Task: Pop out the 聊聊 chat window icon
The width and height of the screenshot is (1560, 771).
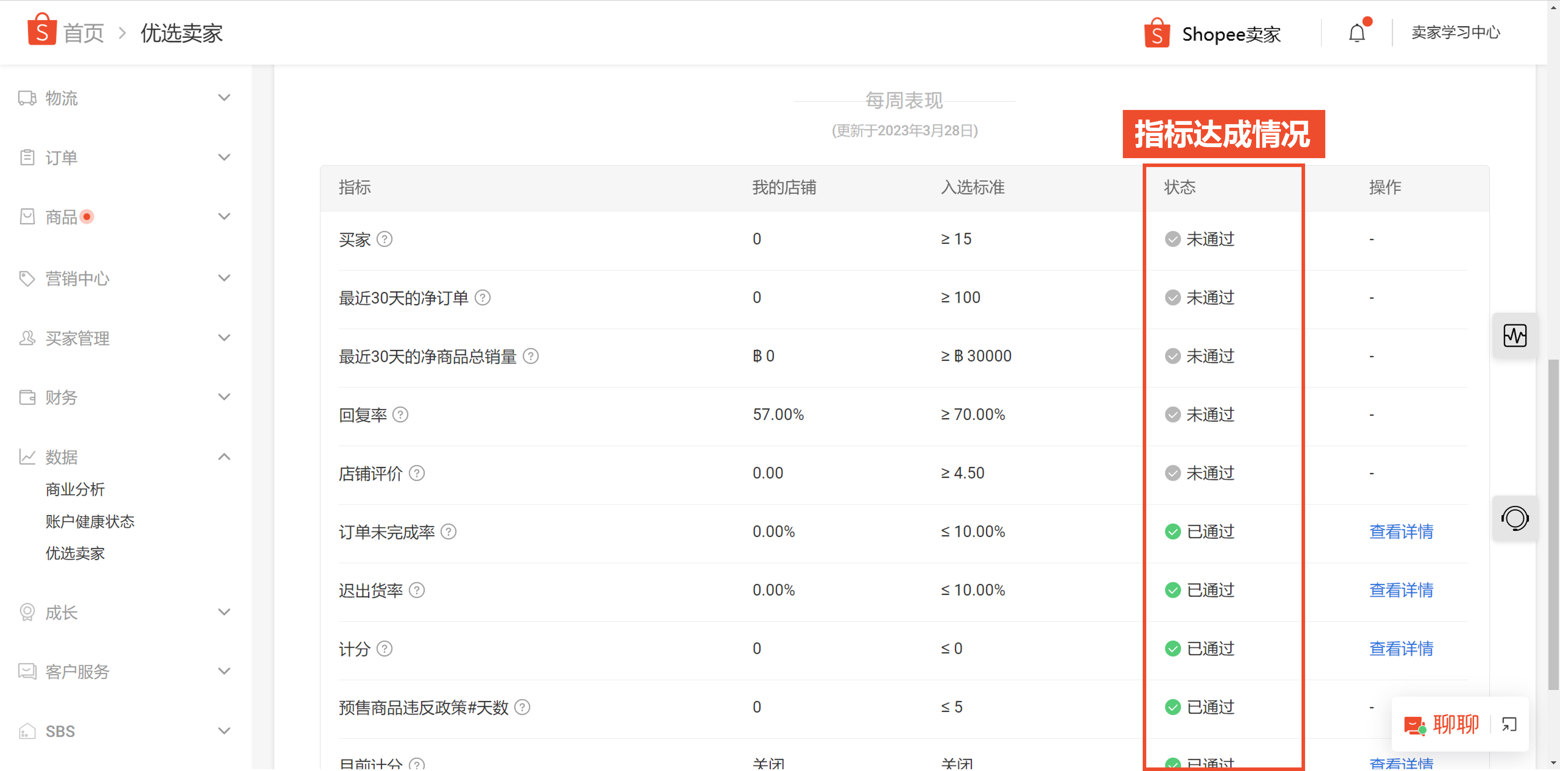Action: (1509, 725)
